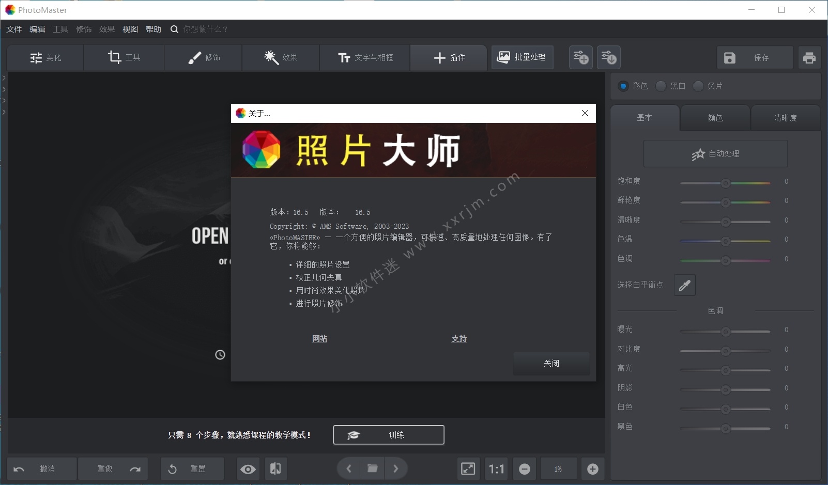The width and height of the screenshot is (828, 485).
Task: Open the 文字与相框 text tab
Action: point(365,57)
